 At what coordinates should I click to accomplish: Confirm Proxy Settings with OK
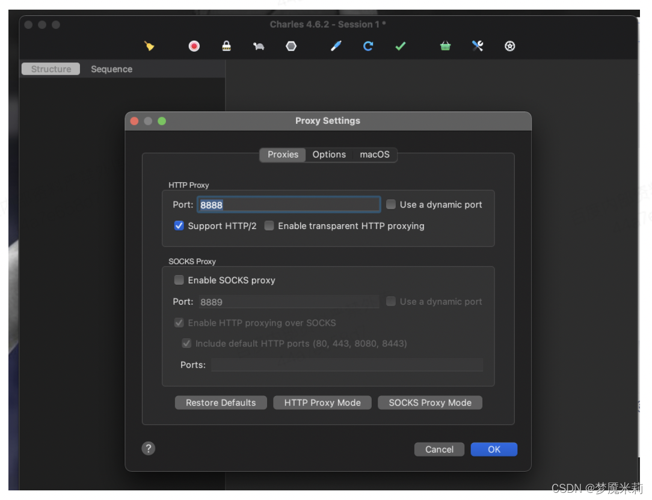pyautogui.click(x=494, y=450)
